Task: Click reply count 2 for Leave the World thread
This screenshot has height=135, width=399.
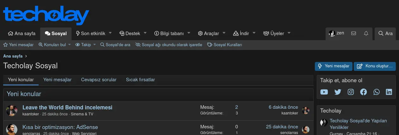Action: click(x=237, y=107)
